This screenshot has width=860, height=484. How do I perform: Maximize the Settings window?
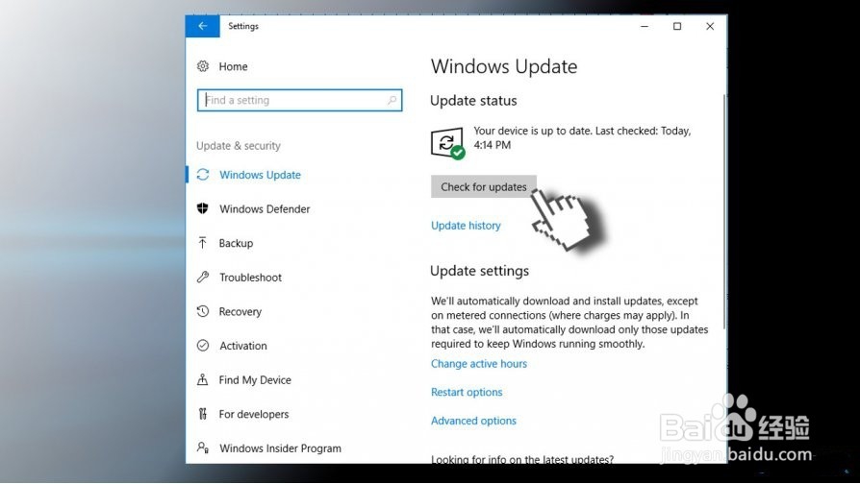point(677,26)
